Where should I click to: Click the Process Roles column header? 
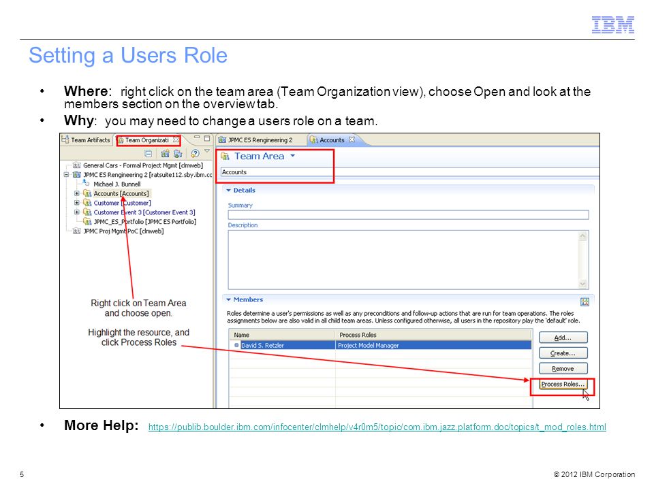click(433, 335)
